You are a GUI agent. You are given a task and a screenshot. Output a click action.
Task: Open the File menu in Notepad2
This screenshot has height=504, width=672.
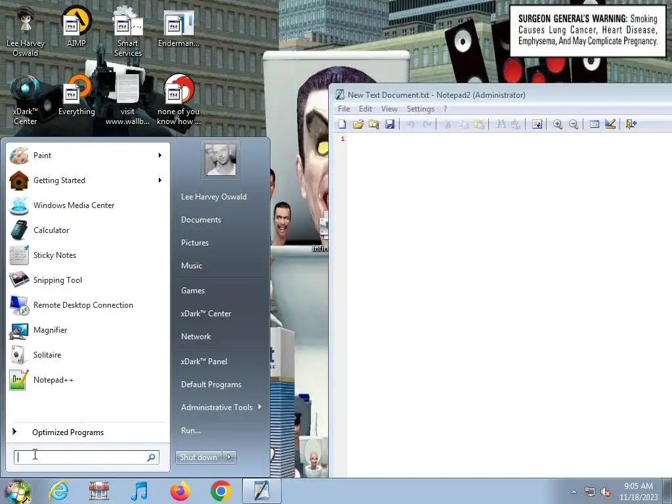(344, 109)
